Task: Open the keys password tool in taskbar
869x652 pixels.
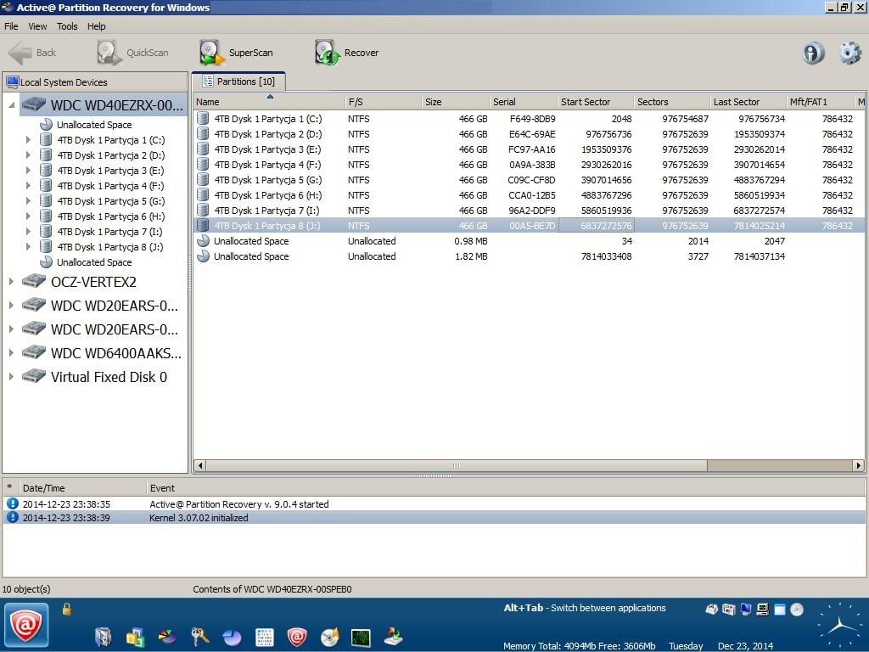Action: (x=199, y=637)
